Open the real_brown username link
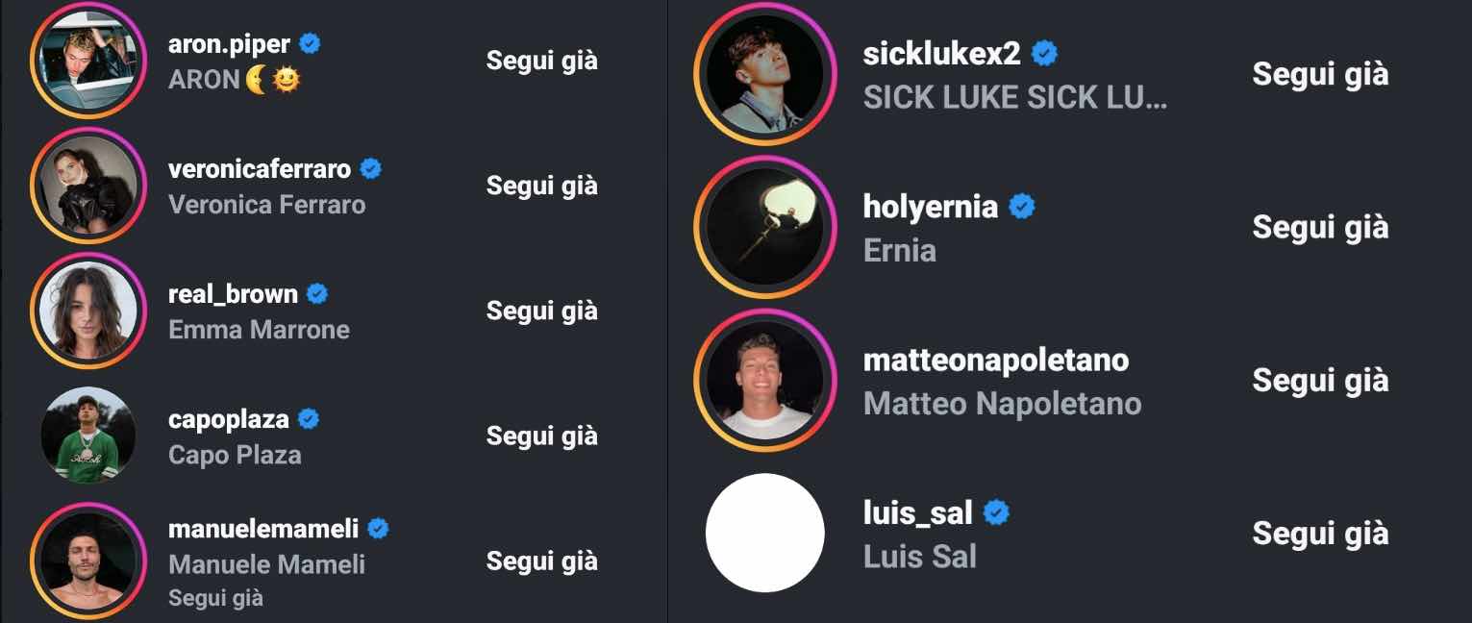1472x623 pixels. coord(234,294)
